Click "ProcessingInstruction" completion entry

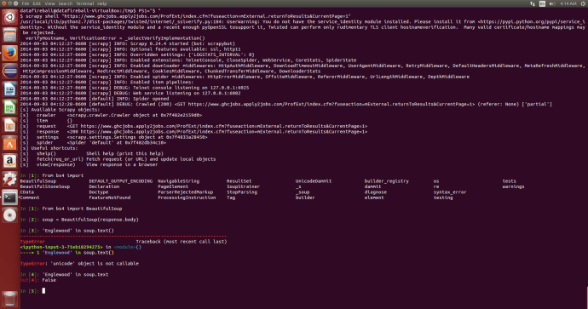(187, 197)
